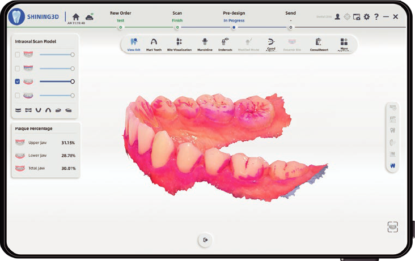Click the Marginline tool icon
Image resolution: width=415 pixels, height=261 pixels.
[205, 44]
